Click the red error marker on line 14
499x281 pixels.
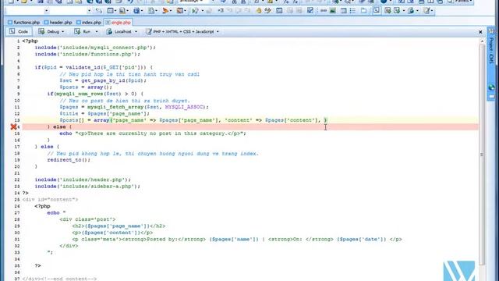tap(13, 126)
